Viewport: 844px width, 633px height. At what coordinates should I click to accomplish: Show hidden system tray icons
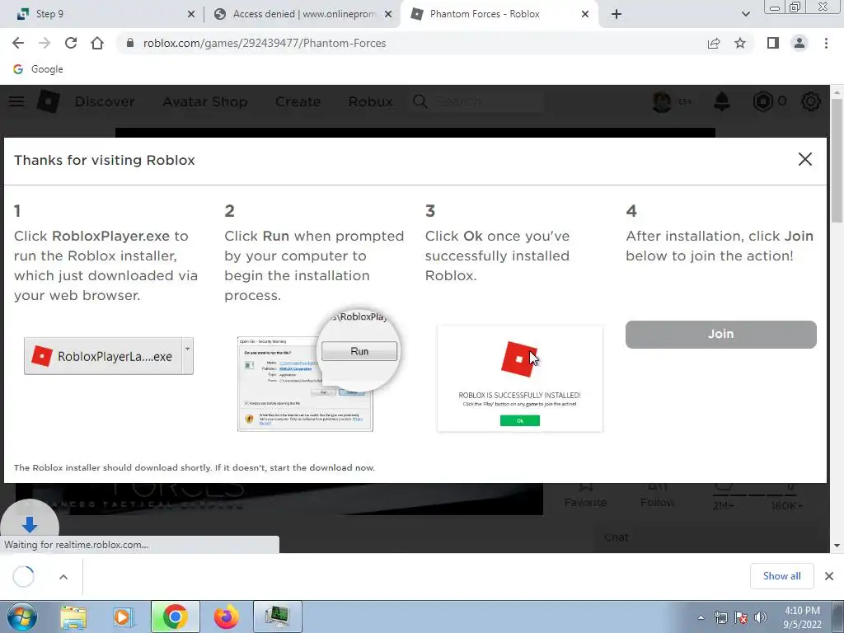click(x=701, y=617)
